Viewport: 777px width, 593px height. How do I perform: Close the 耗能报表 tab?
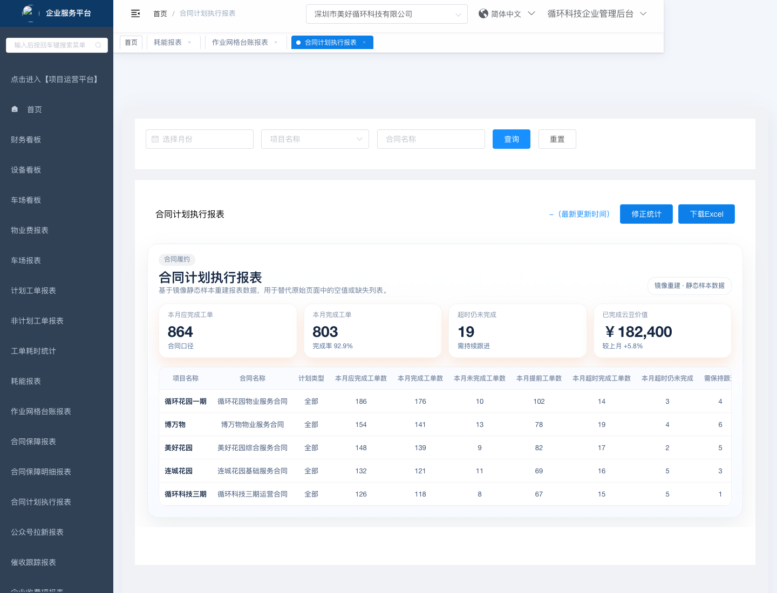pos(189,43)
